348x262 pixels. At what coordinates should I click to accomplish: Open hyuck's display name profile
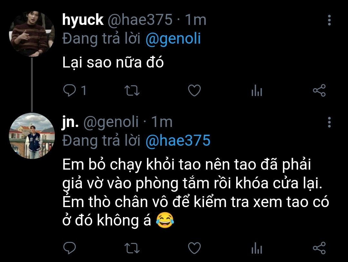coord(83,20)
